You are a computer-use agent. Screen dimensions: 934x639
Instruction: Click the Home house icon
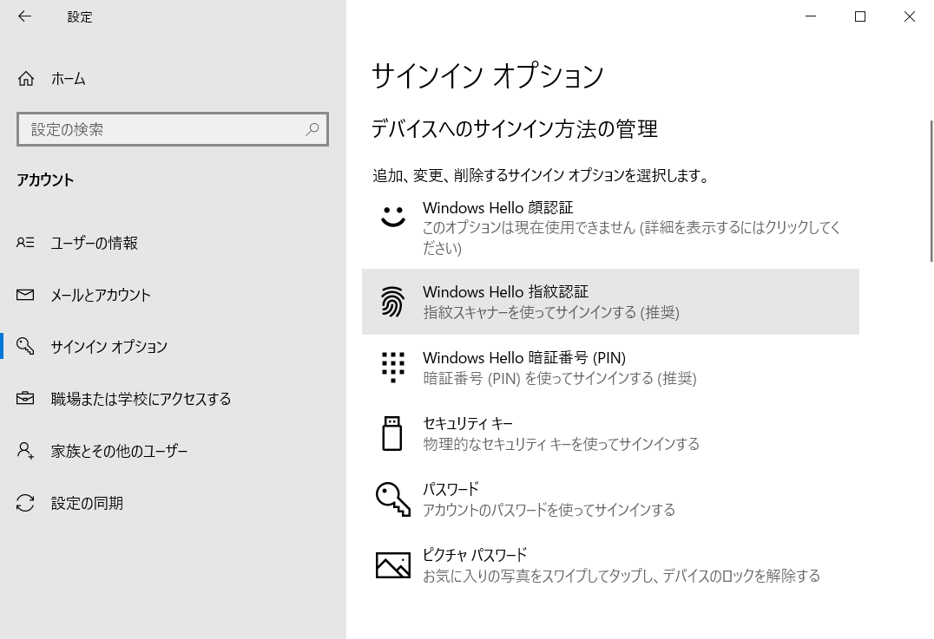(x=26, y=79)
